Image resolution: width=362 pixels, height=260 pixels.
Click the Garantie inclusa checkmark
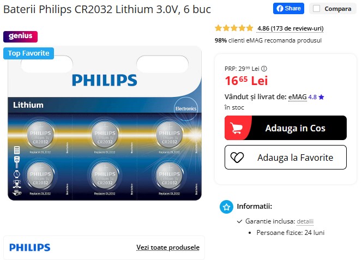239,221
